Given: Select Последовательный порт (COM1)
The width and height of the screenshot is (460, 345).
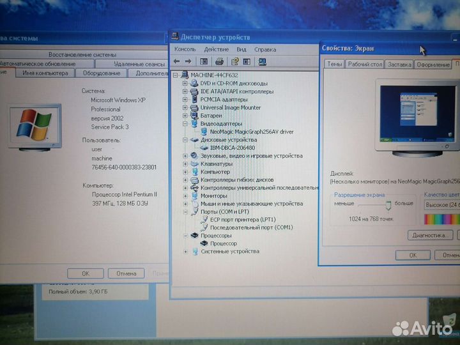Looking at the screenshot, I should click(x=252, y=227).
